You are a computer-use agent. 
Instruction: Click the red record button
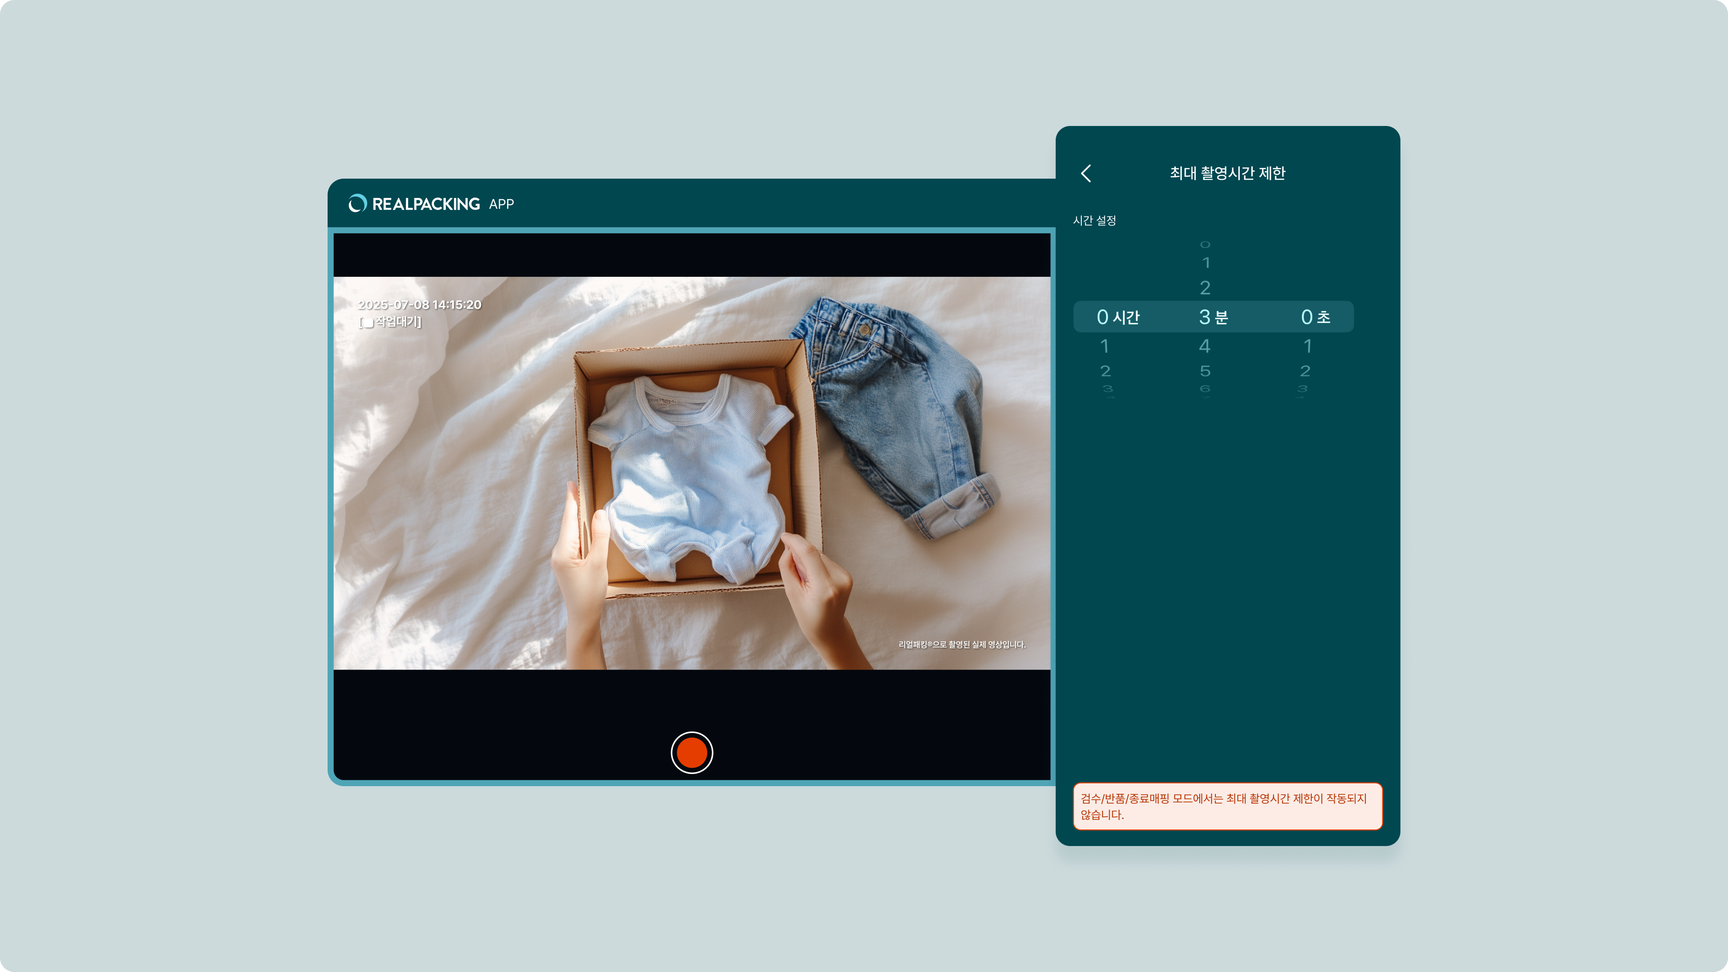(x=692, y=752)
